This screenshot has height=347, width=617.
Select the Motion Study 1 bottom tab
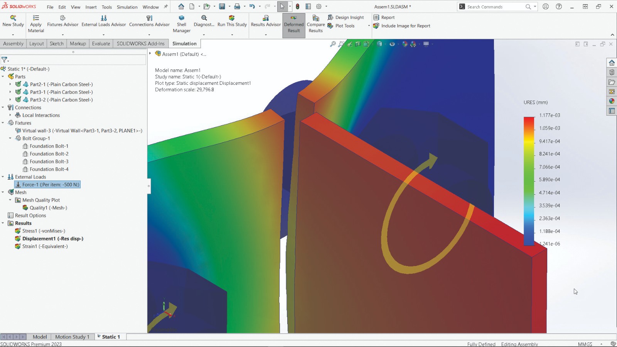[72, 337]
